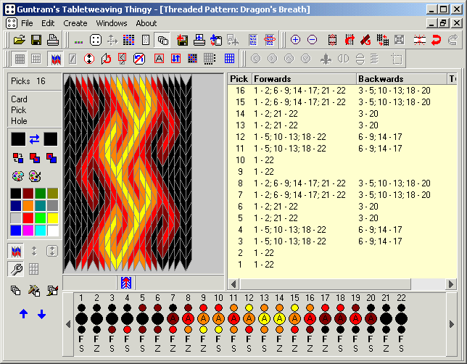467x364 pixels.
Task: Toggle the key tool button in left panel
Action: click(x=15, y=270)
